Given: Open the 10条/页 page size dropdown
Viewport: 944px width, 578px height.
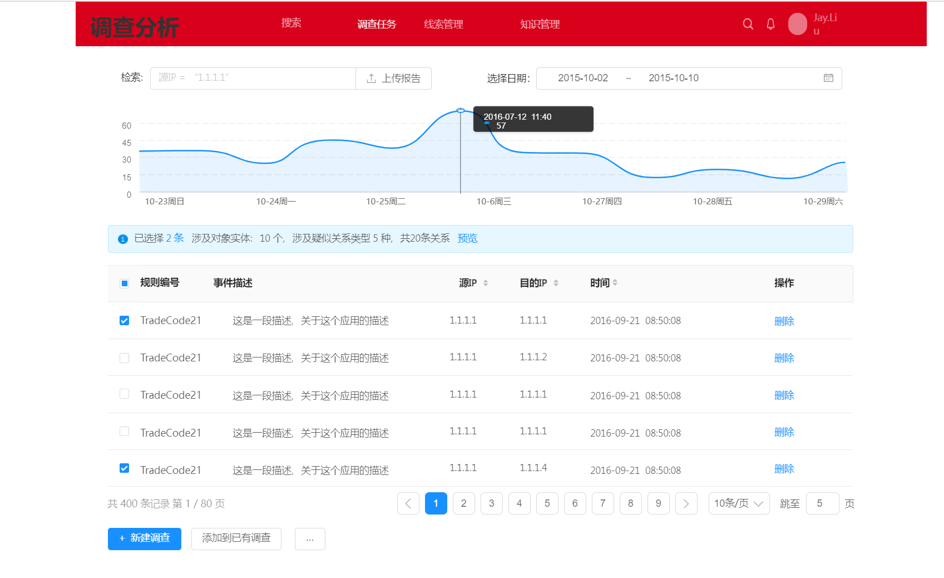Looking at the screenshot, I should [739, 503].
